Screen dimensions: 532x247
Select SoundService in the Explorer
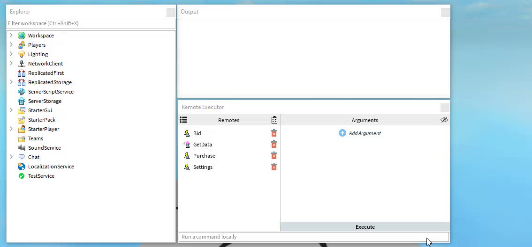pos(45,148)
